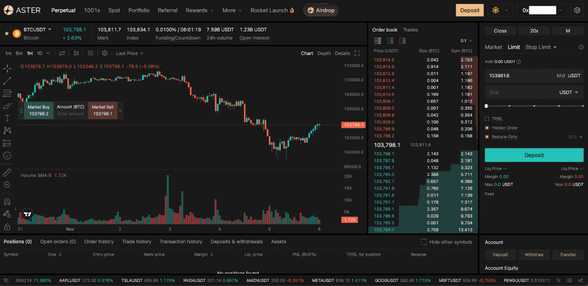Enable the TP/SL checkbox
This screenshot has width=588, height=286.
coord(488,119)
